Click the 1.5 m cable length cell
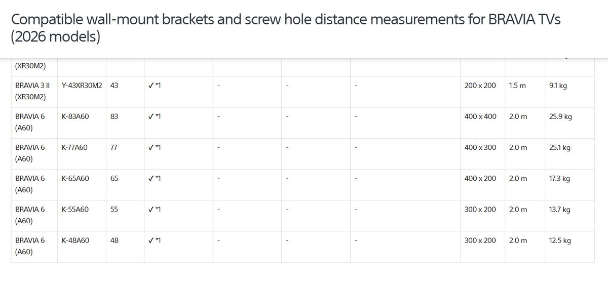This screenshot has width=608, height=286. [x=518, y=86]
